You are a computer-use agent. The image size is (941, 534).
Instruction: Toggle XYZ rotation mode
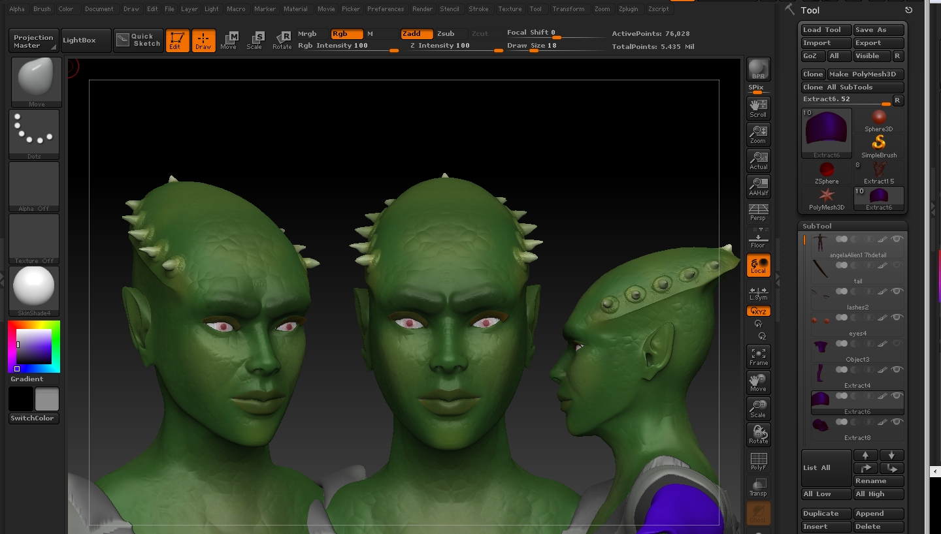tap(758, 311)
